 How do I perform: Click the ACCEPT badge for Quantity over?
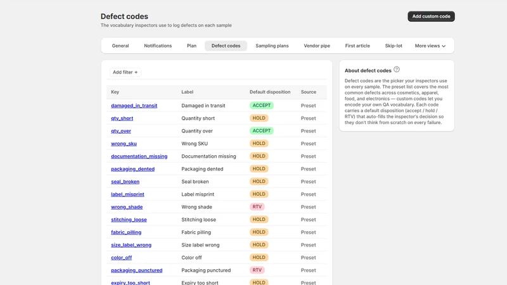pyautogui.click(x=262, y=131)
